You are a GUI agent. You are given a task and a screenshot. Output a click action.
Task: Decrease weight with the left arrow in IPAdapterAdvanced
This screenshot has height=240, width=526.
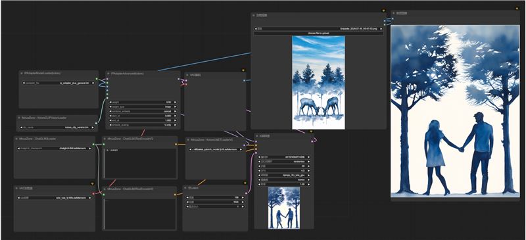[x=111, y=102]
